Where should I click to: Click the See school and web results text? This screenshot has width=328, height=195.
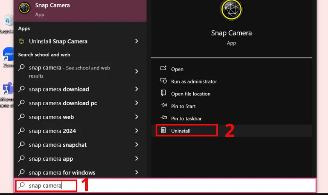pyautogui.click(x=70, y=72)
